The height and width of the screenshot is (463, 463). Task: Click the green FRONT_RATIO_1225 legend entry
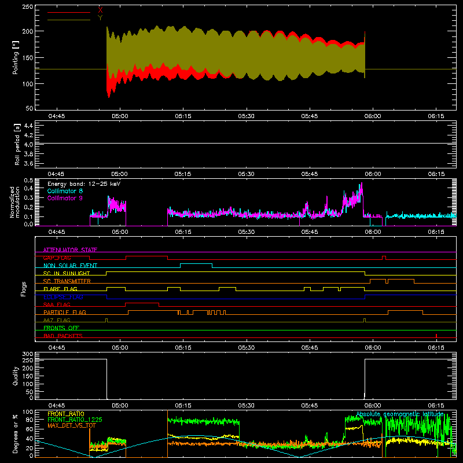click(75, 420)
